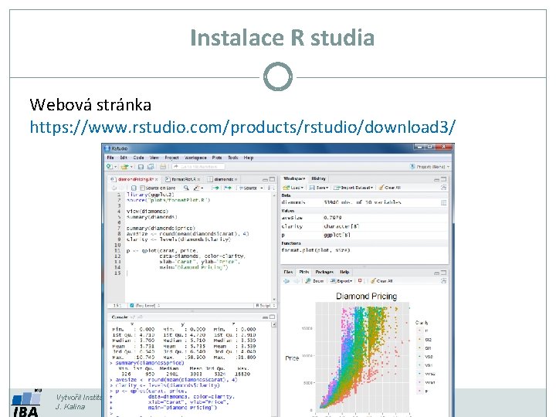Click the R Script file type selector

click(265, 305)
